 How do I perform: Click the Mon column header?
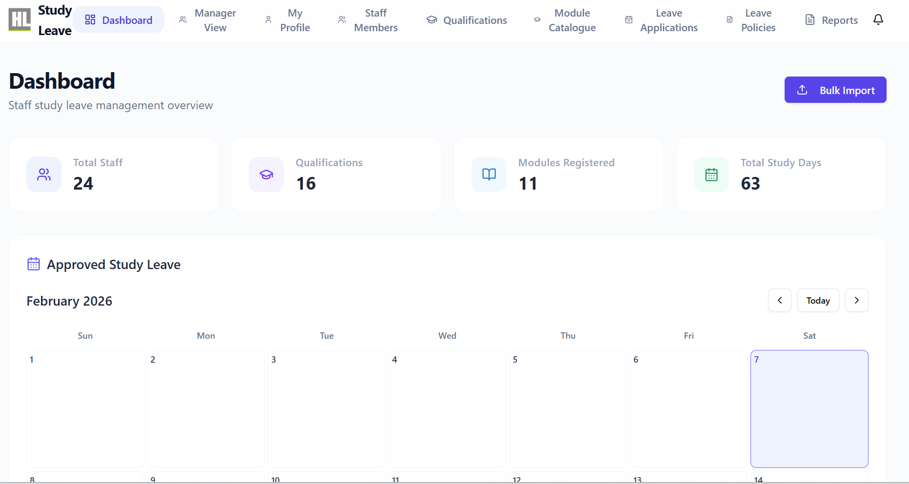(206, 336)
